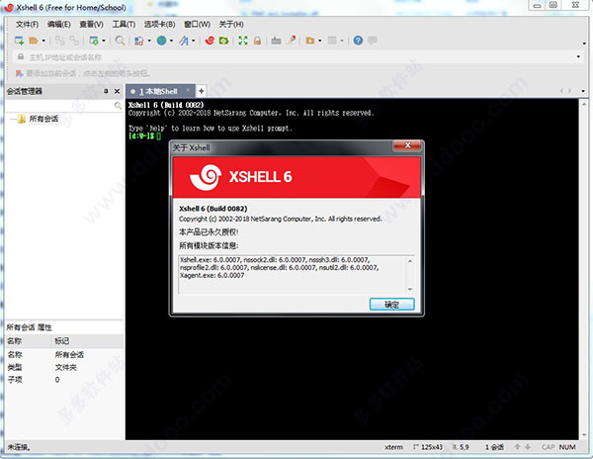This screenshot has height=459, width=593.
Task: Click the Font toolbar icon
Action: 184,41
